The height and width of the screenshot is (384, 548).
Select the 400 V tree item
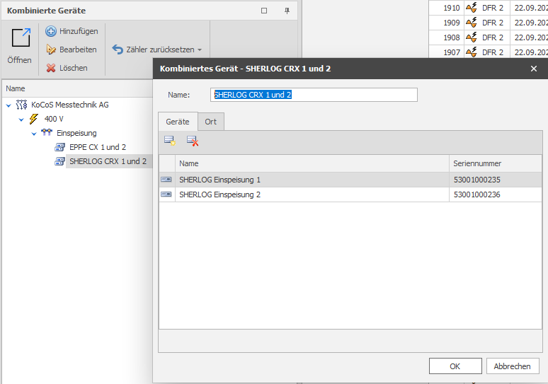pyautogui.click(x=54, y=119)
